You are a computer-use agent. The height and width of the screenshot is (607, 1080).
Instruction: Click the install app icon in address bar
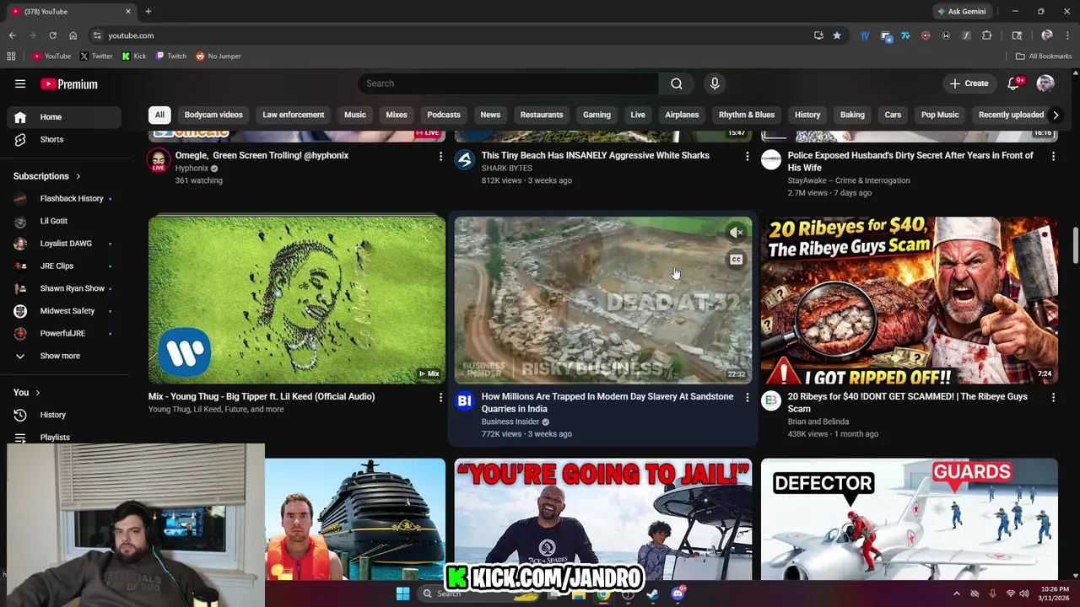pos(818,35)
